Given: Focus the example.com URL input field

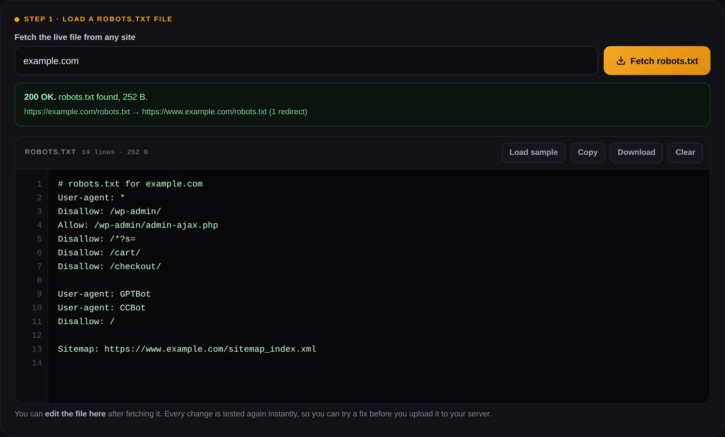Looking at the screenshot, I should coord(306,61).
